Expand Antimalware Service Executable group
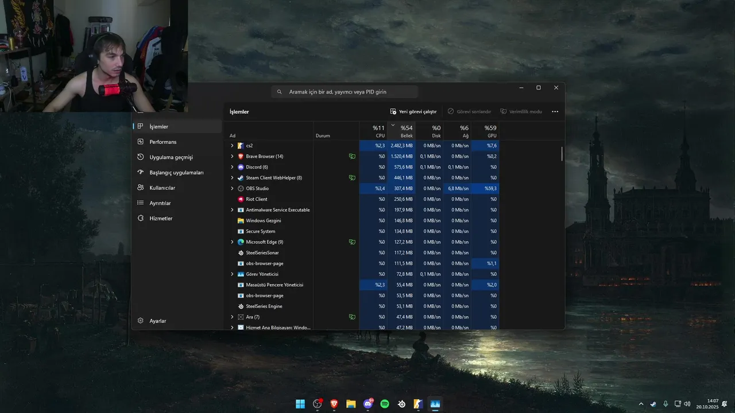735x413 pixels. click(232, 210)
